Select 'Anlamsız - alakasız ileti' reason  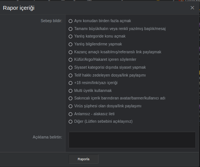pyautogui.click(x=70, y=114)
